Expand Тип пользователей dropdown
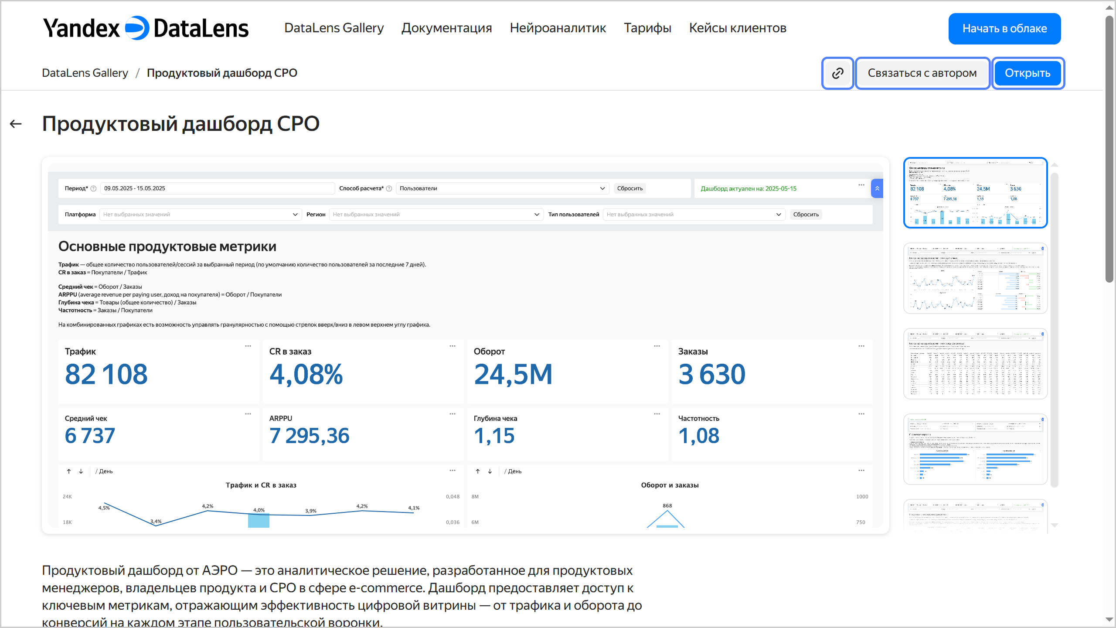1116x628 pixels. coord(694,215)
